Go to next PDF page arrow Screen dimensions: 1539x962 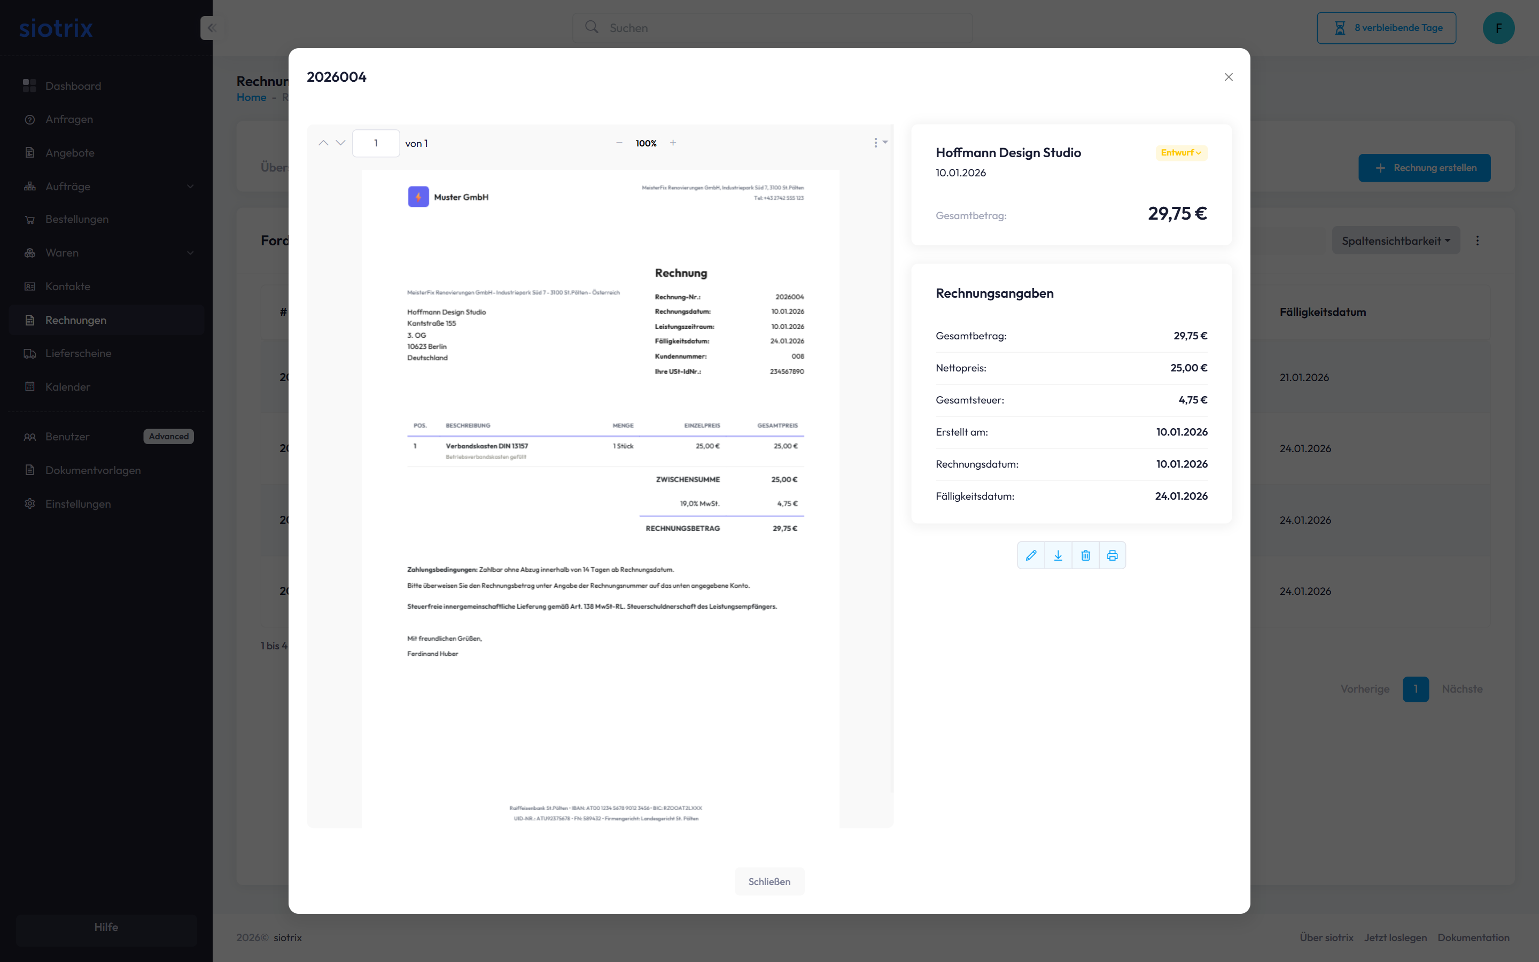pos(341,143)
